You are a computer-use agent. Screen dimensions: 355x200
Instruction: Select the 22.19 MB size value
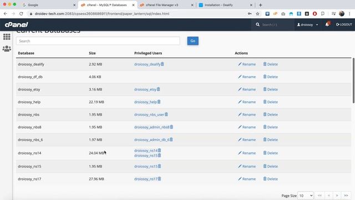click(97, 102)
